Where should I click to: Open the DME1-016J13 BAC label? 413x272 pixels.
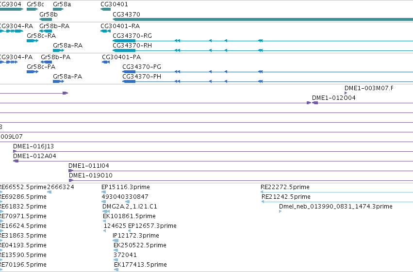click(x=33, y=146)
